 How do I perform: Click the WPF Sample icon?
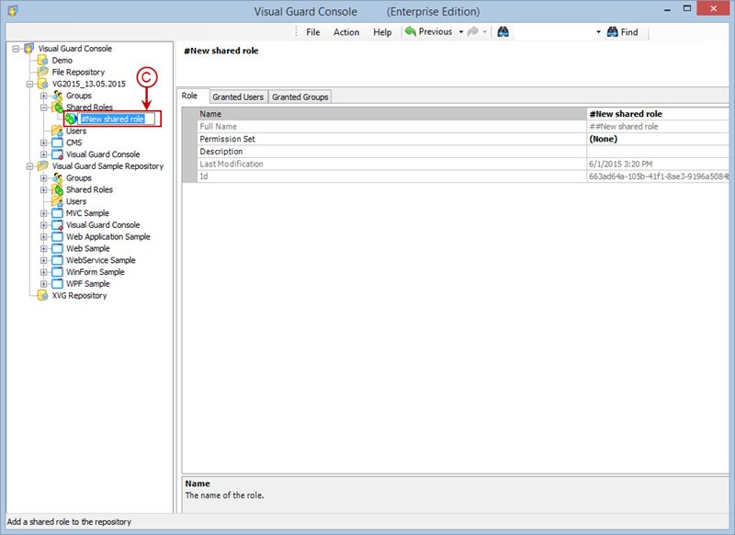pos(57,284)
